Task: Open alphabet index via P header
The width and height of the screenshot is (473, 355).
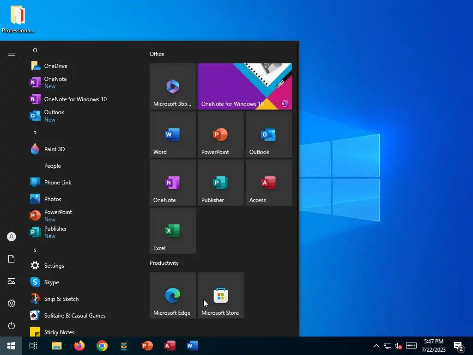Action: tap(35, 133)
